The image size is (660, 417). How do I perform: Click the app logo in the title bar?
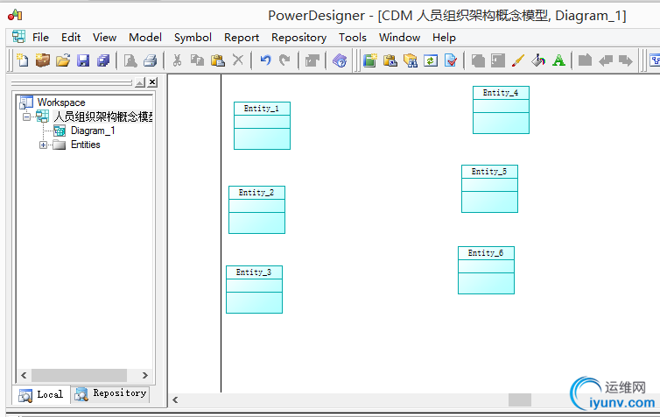15,15
